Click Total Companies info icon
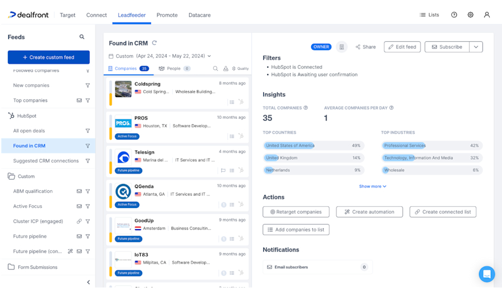This screenshot has width=502, height=290. coord(306,108)
